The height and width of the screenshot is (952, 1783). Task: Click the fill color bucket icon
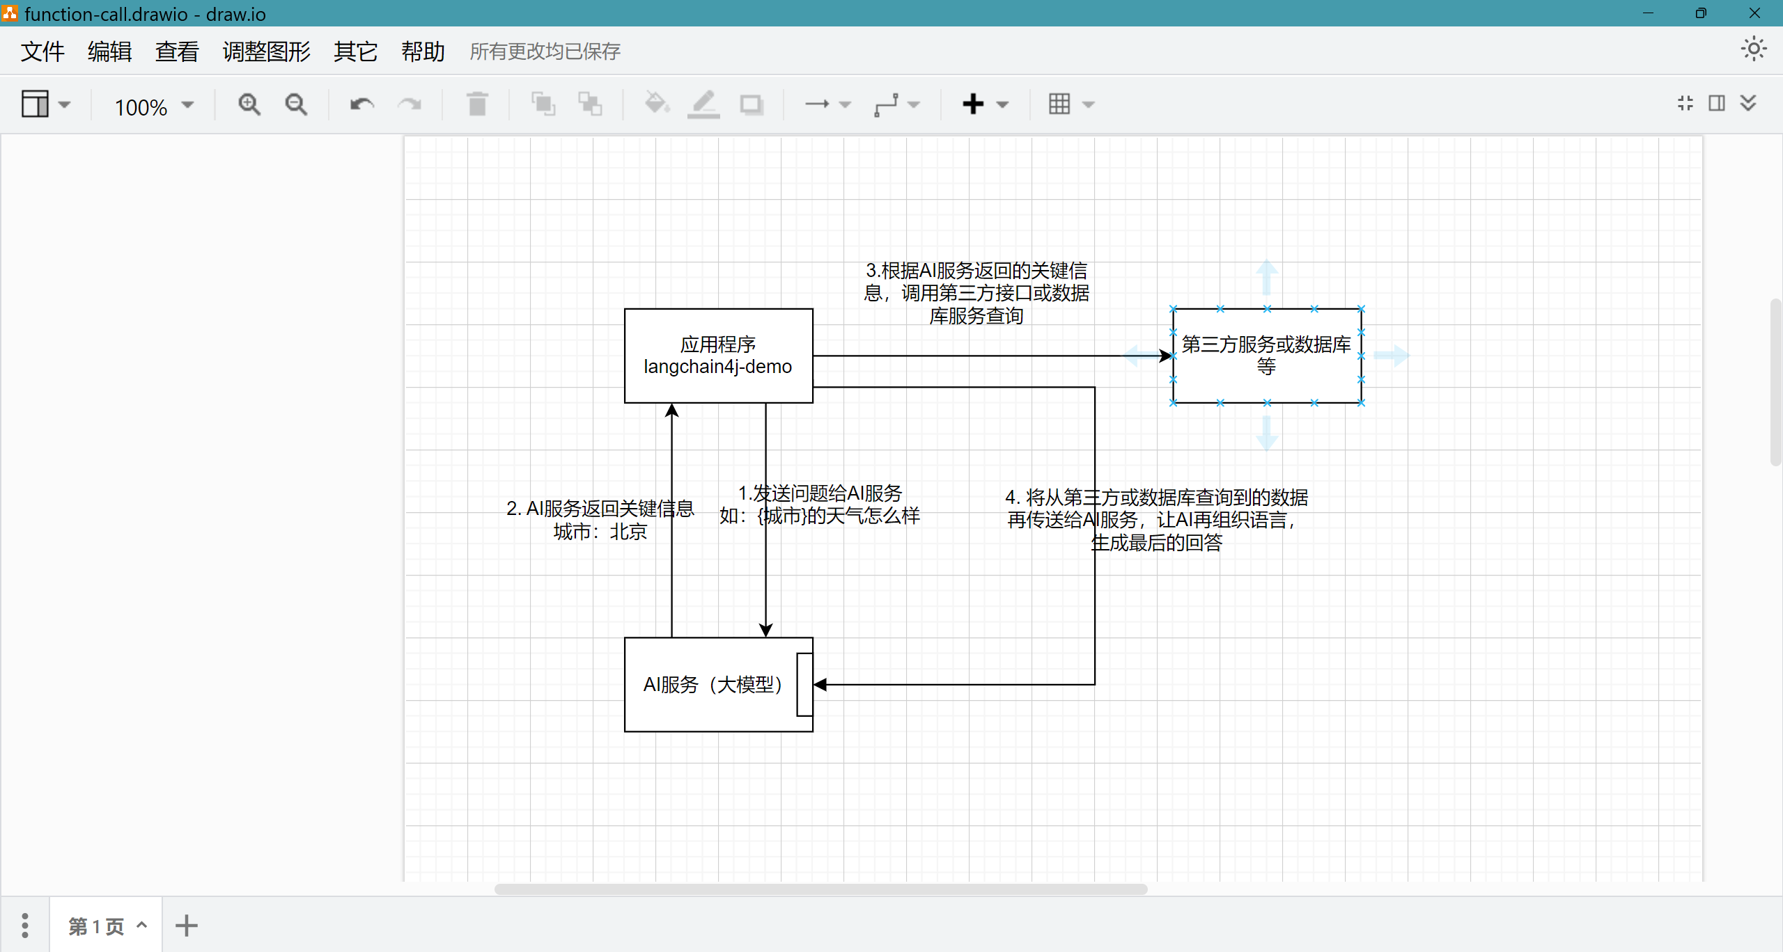[x=656, y=104]
